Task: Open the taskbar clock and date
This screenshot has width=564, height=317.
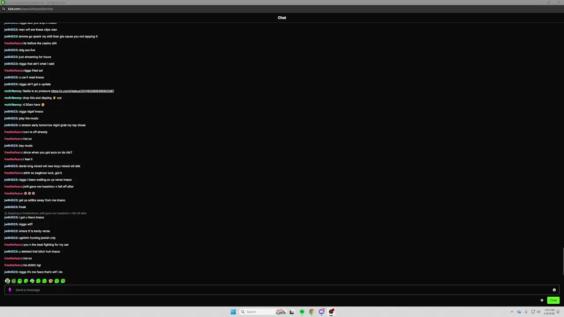Action: tap(549, 312)
